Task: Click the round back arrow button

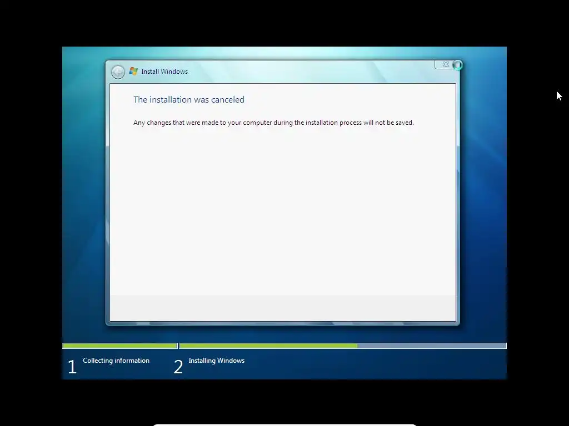Action: (x=118, y=72)
